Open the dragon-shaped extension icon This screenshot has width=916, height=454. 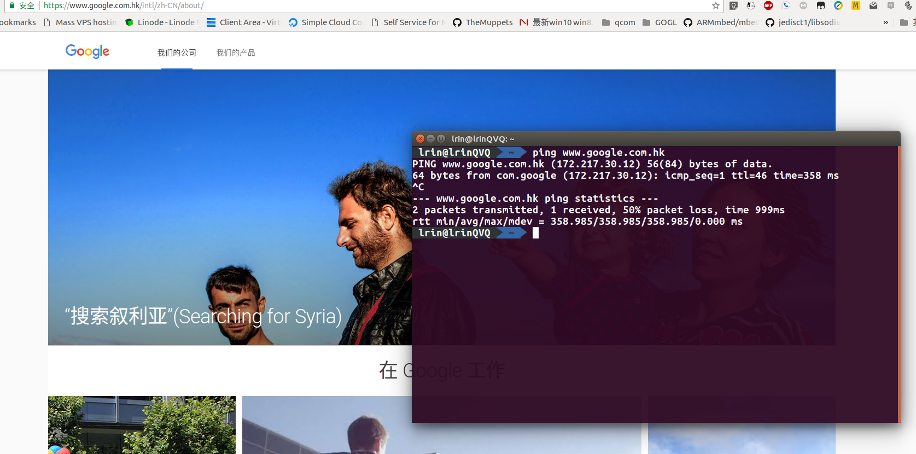tap(908, 5)
